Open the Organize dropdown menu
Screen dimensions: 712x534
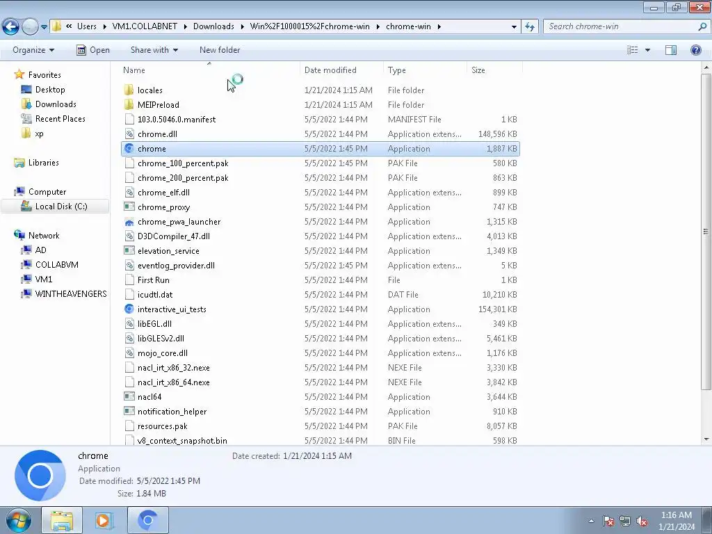pos(33,50)
